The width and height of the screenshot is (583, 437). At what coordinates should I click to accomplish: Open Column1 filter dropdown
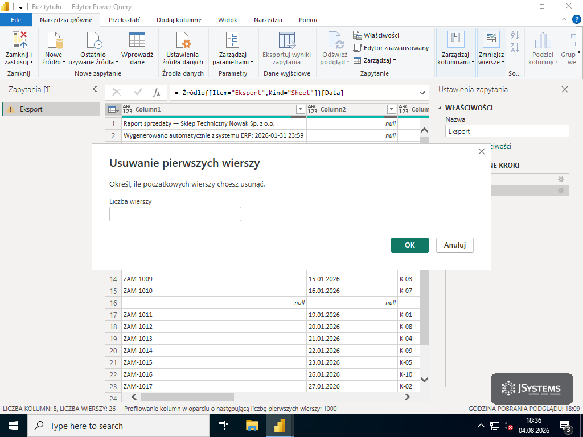pos(301,109)
